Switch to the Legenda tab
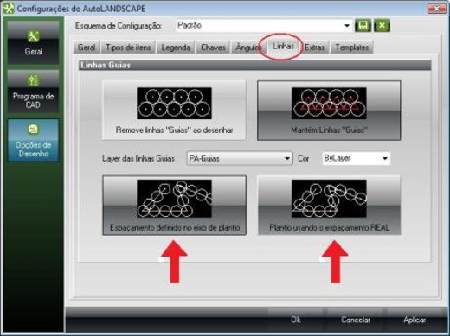The width and height of the screenshot is (450, 336). tap(176, 48)
